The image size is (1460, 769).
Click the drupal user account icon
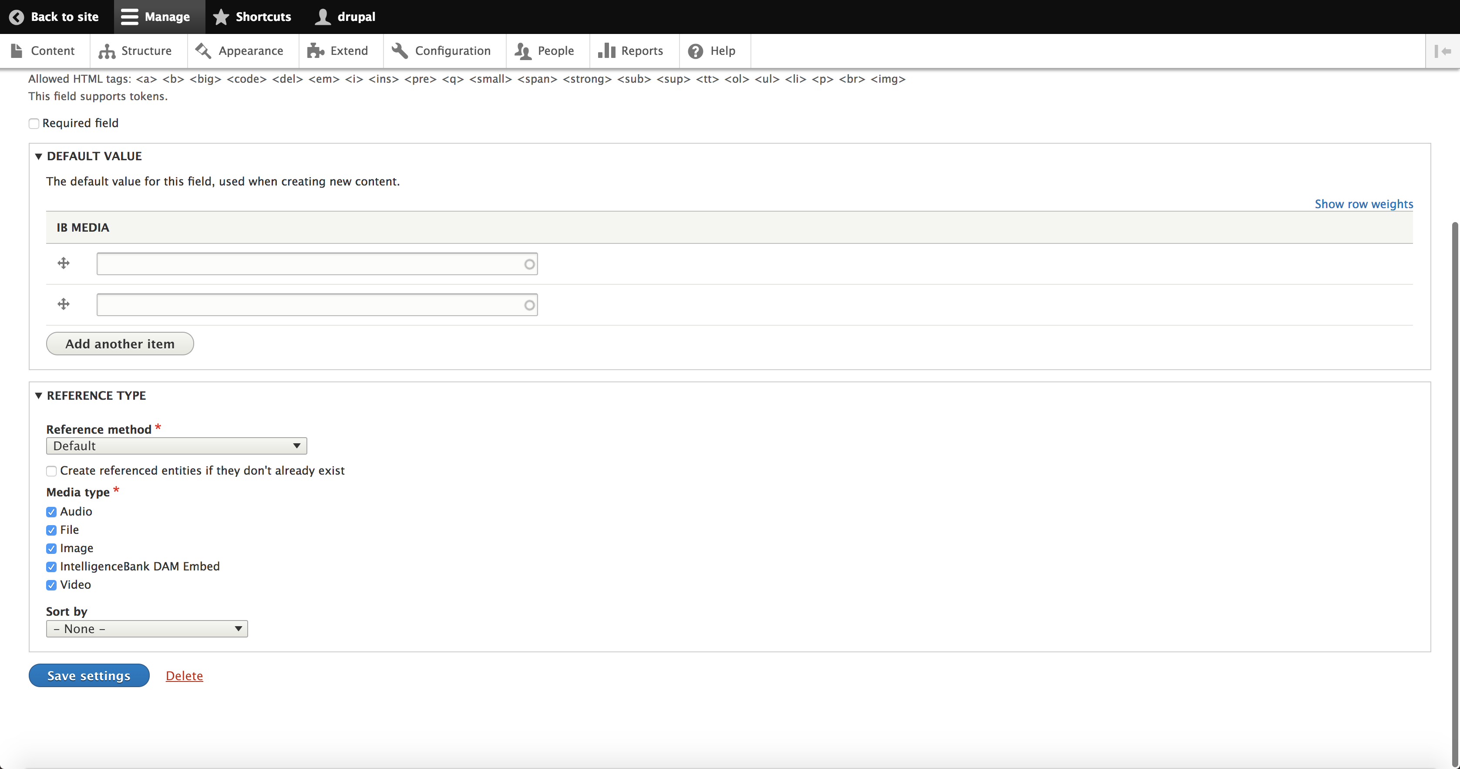pos(323,17)
